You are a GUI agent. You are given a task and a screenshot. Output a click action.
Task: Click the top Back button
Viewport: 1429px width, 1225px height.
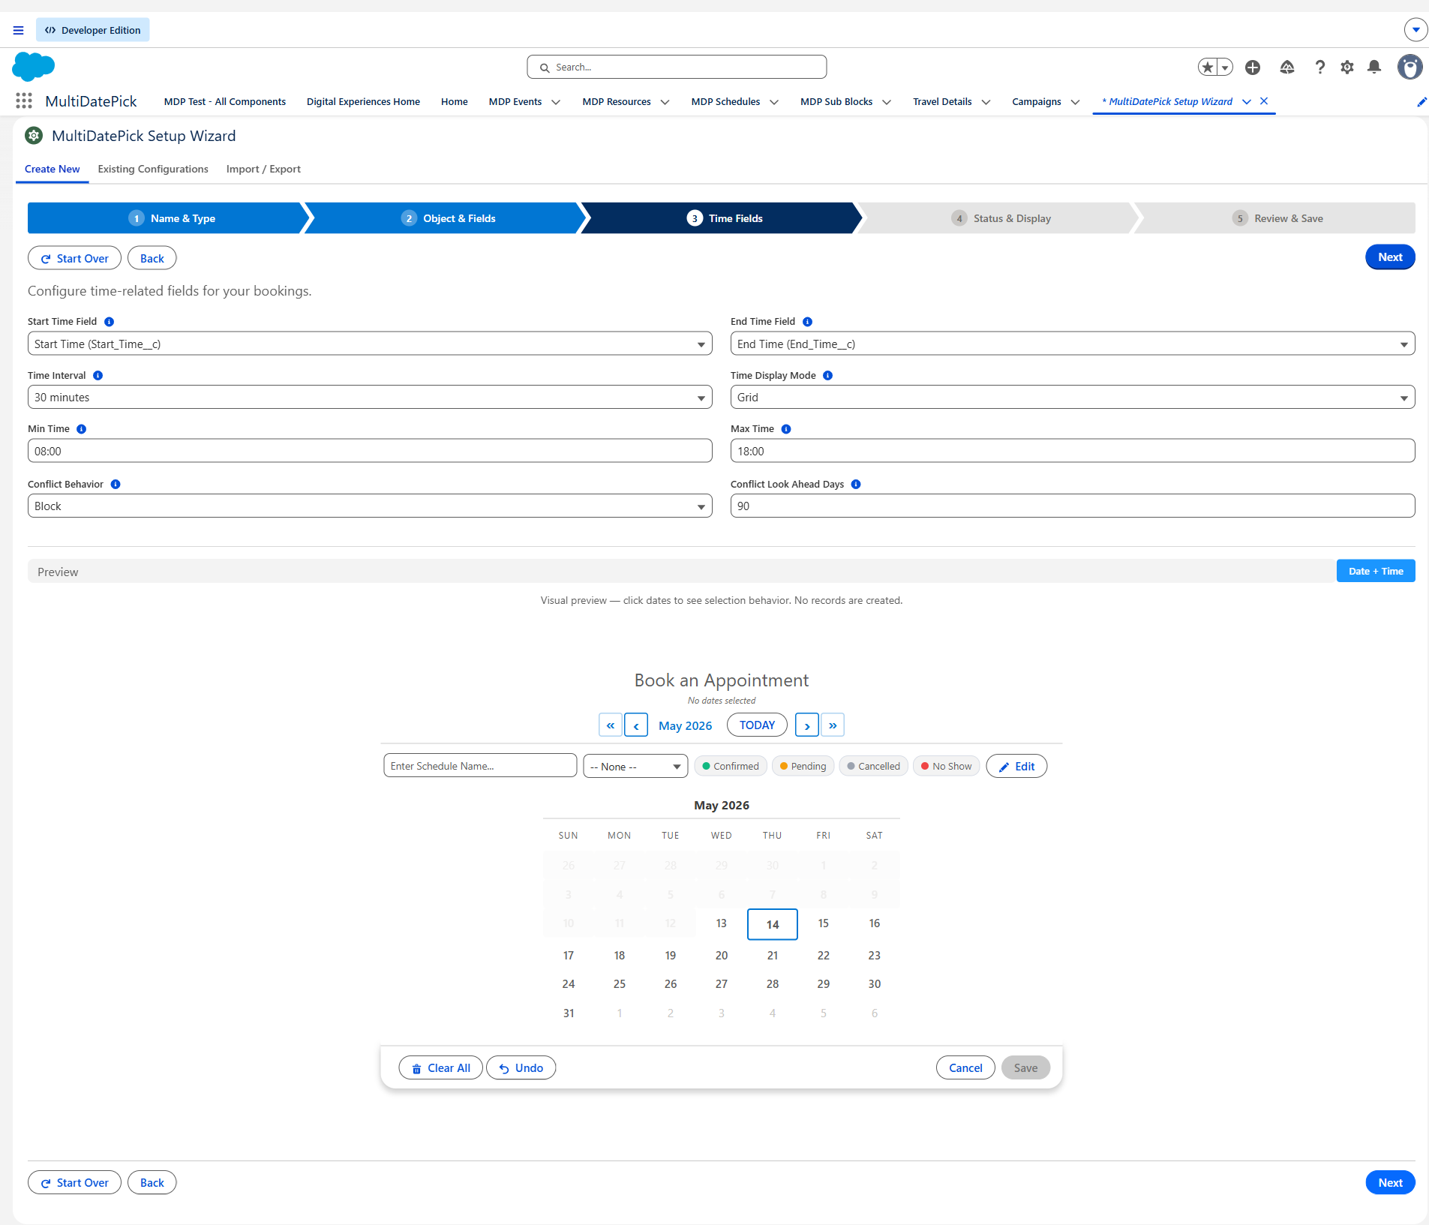click(x=152, y=258)
